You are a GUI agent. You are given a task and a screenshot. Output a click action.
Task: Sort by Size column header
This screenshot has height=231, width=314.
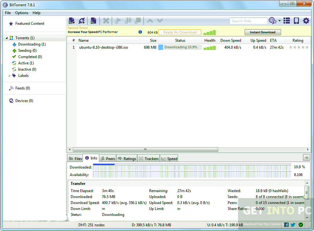coord(149,40)
